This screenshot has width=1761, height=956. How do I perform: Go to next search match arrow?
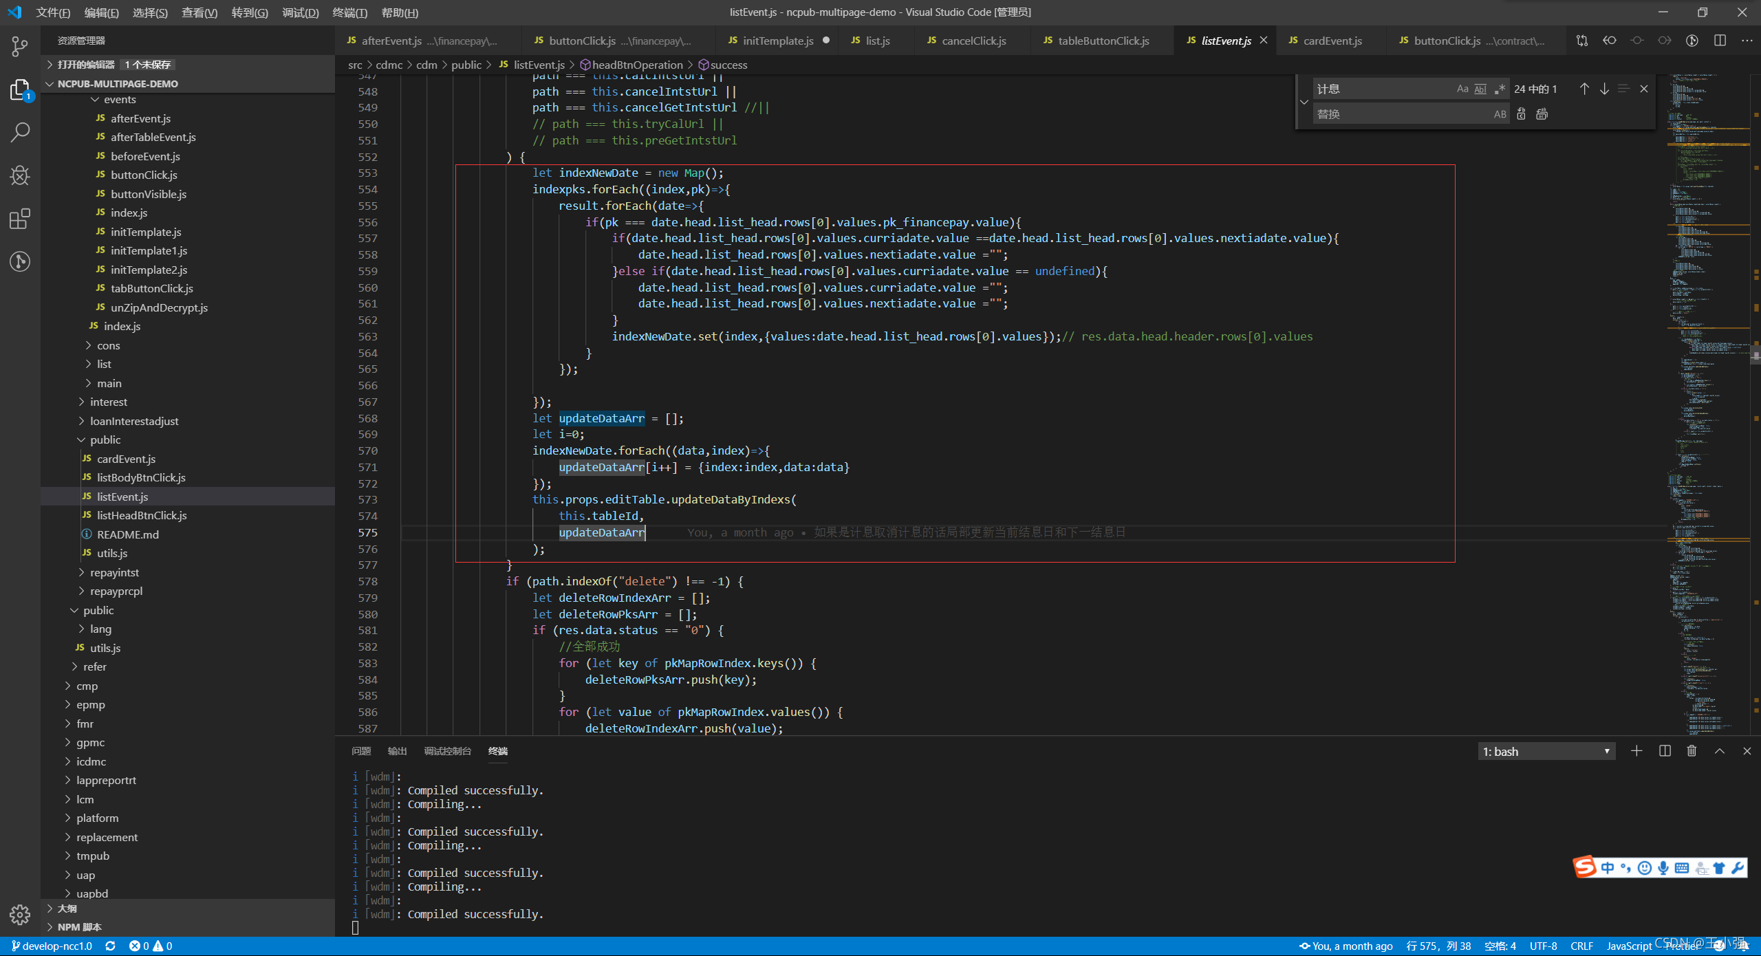tap(1604, 89)
